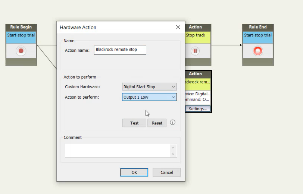Open the Custom Hardware dropdown
Screen dimensions: 303x194
149,87
